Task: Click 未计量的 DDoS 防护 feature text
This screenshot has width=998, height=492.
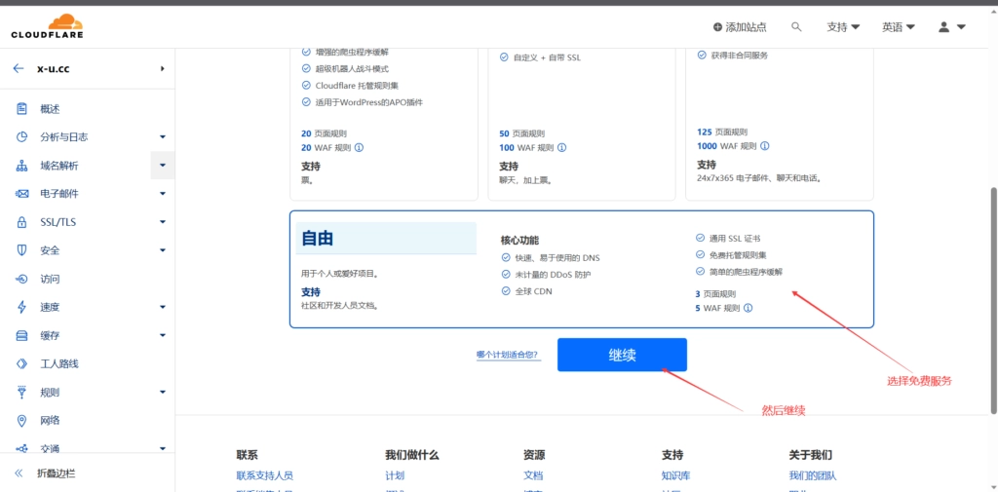Action: pos(553,275)
